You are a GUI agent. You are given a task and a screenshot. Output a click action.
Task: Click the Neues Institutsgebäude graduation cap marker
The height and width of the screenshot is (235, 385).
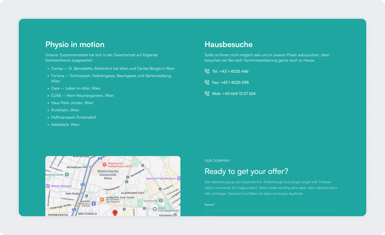(155, 209)
